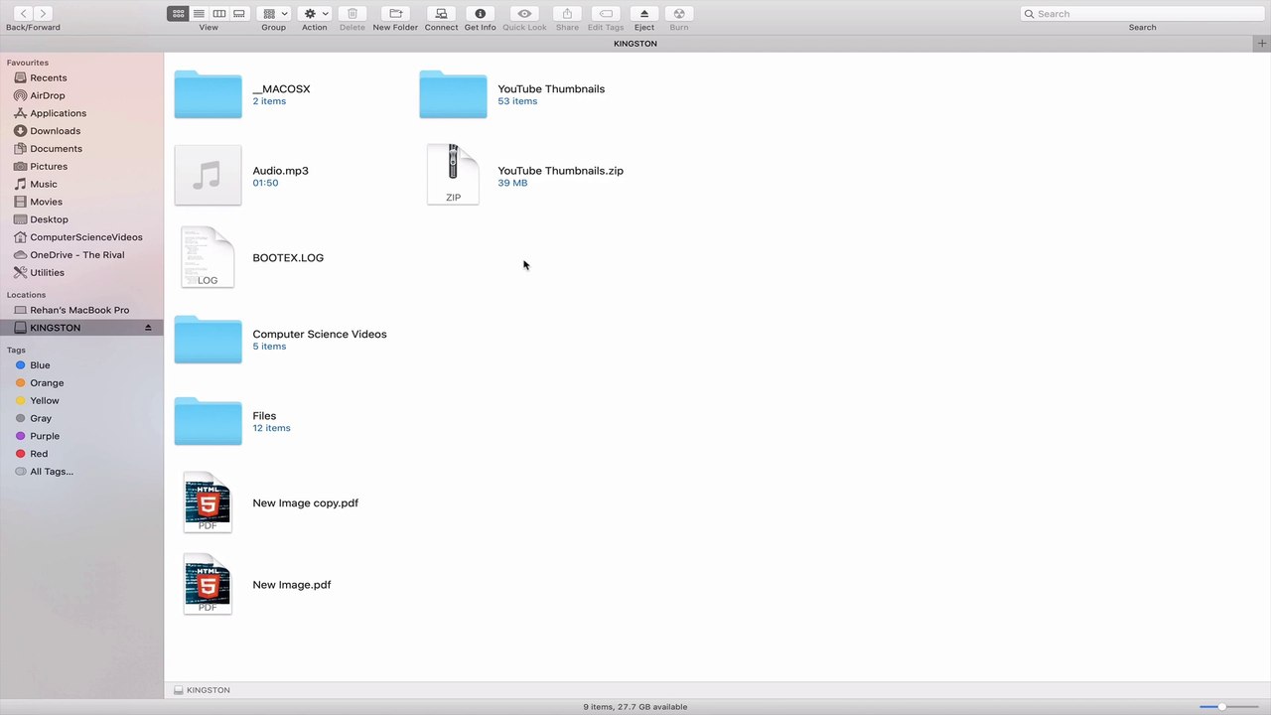Image resolution: width=1271 pixels, height=715 pixels.
Task: Eject the disk from the toolbar
Action: (644, 14)
